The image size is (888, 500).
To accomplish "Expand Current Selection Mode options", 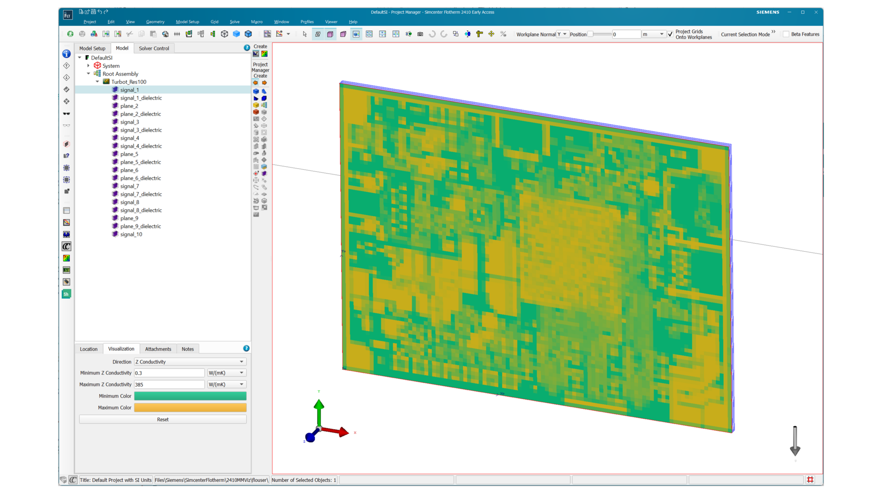I will (774, 33).
